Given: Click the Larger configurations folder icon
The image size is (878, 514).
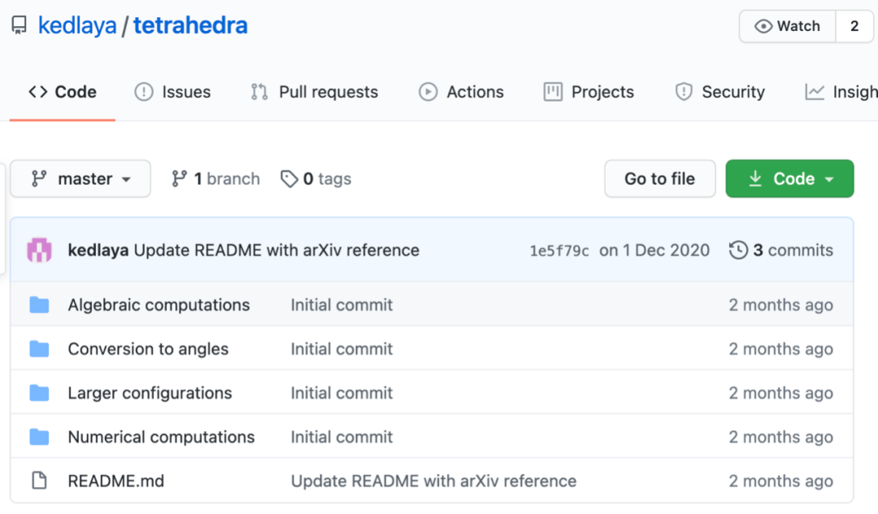Looking at the screenshot, I should (39, 393).
